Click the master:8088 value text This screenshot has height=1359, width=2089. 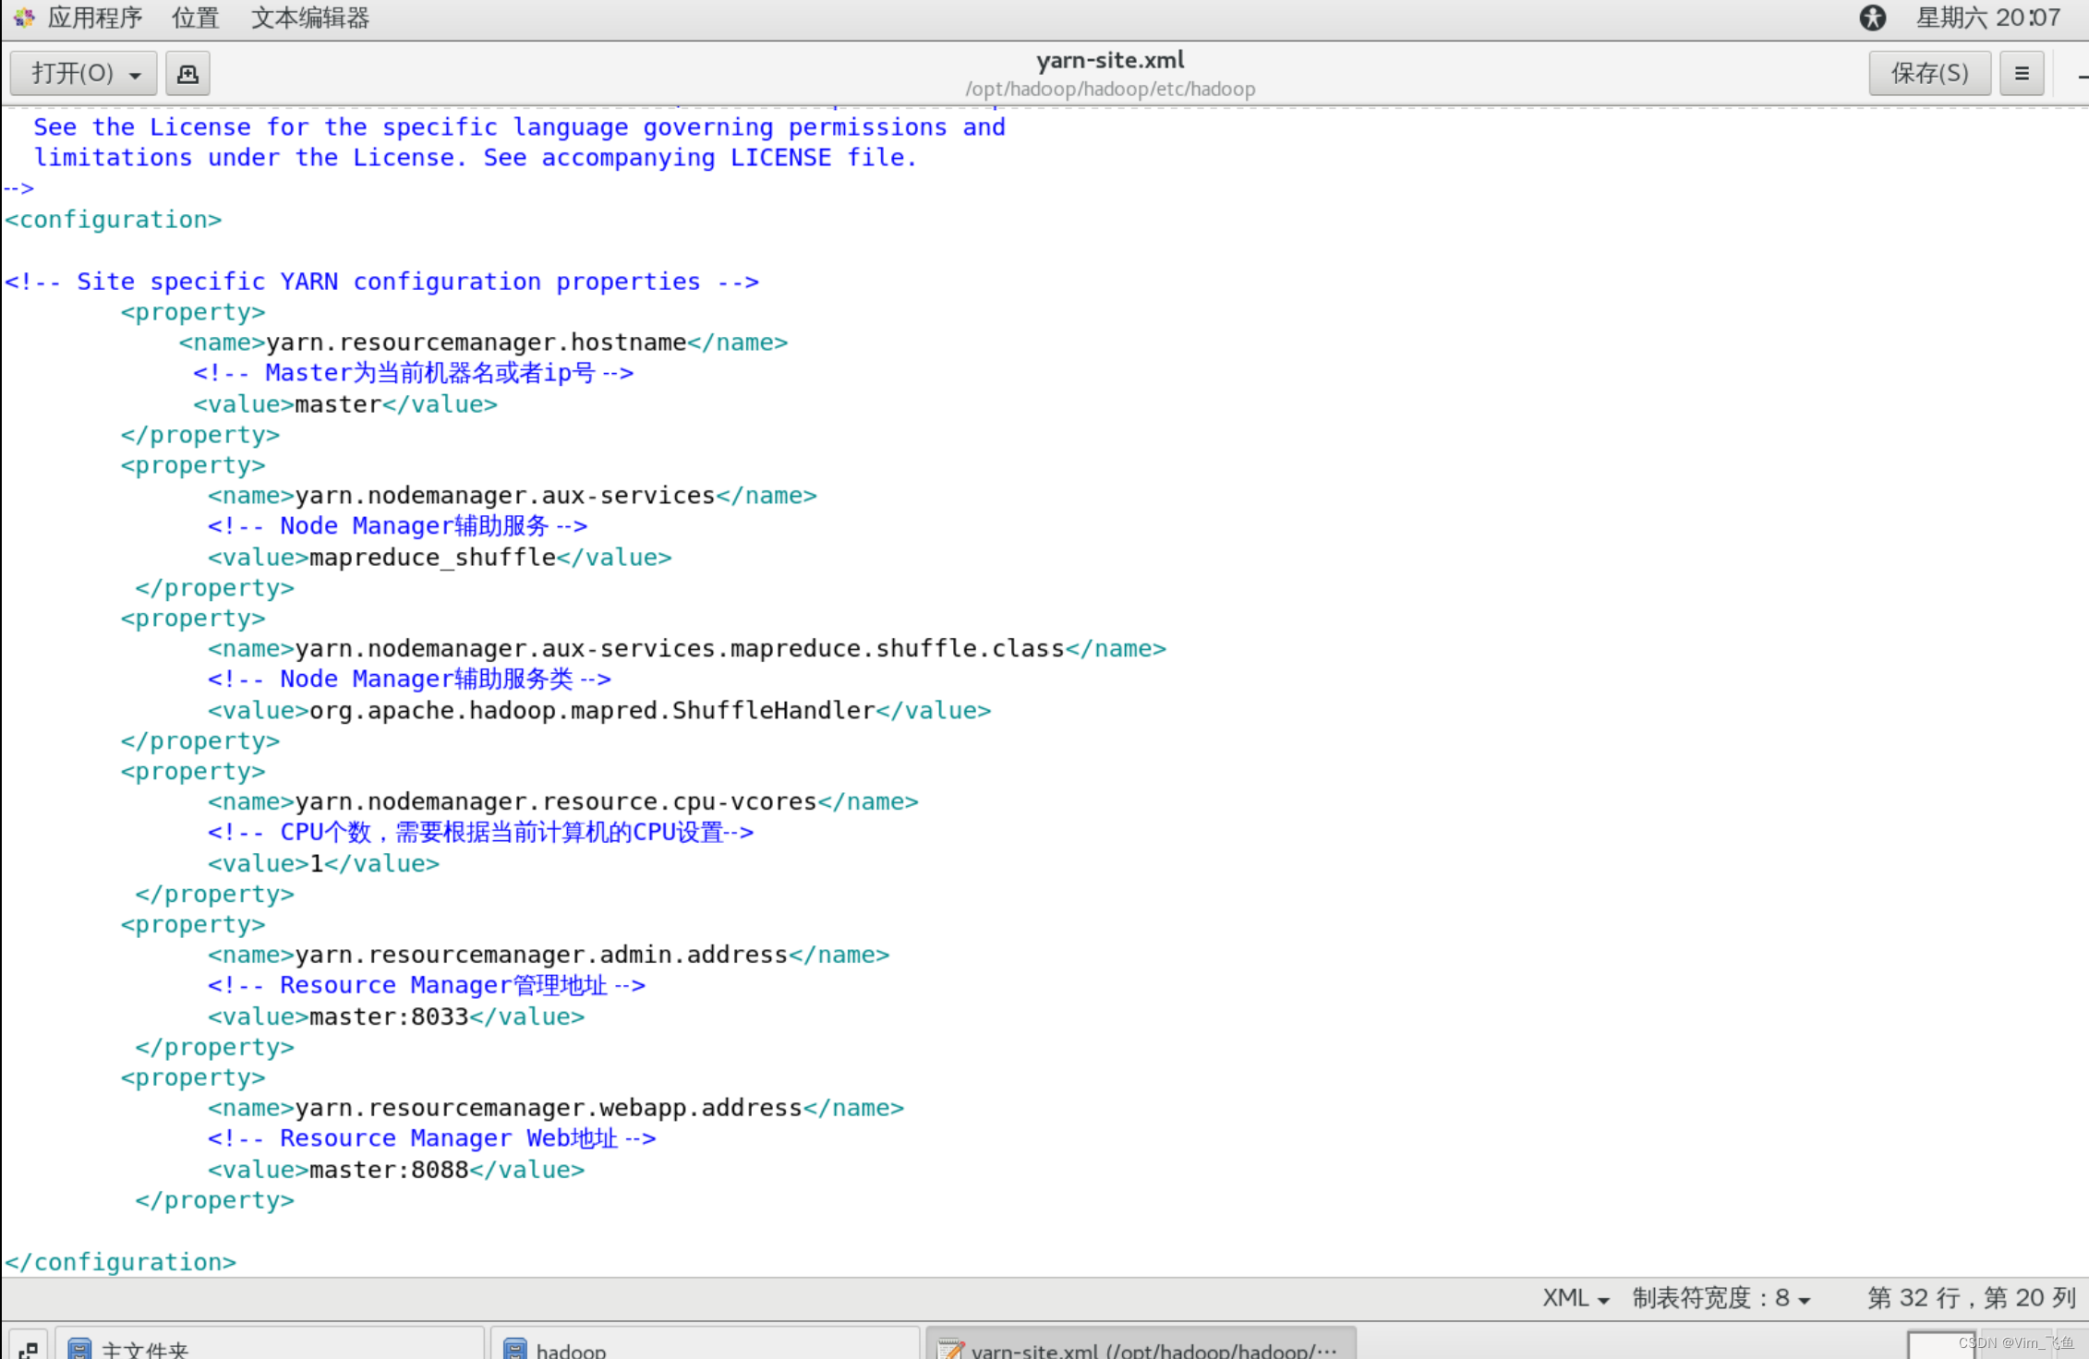(389, 1171)
